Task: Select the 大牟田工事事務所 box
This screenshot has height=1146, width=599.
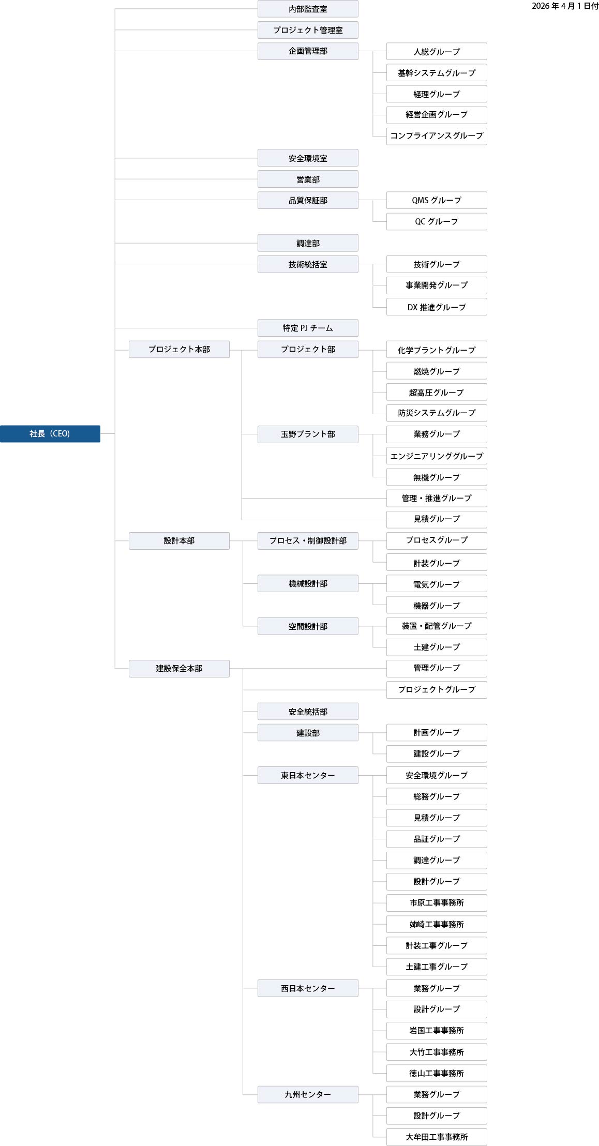Action: coord(437,1137)
